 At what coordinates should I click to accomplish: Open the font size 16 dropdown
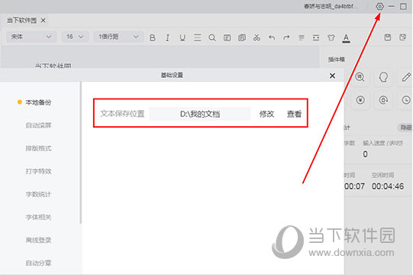point(75,37)
